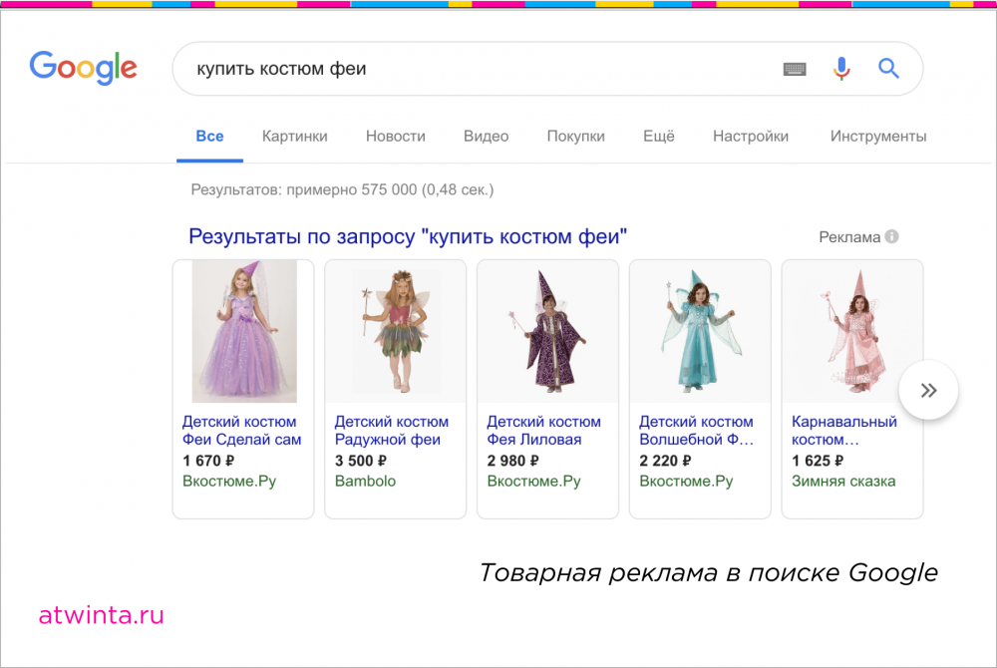
Task: Open link Детский костюм Радужной феи
Action: pyautogui.click(x=392, y=431)
